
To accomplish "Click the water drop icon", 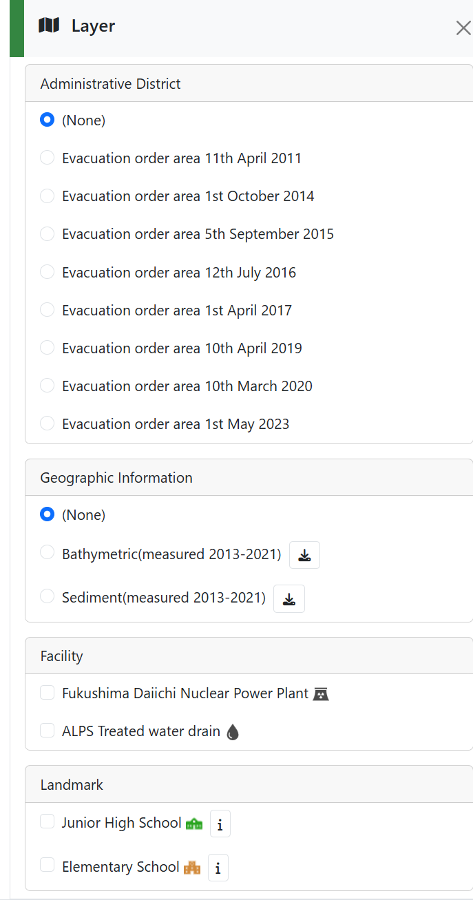I will click(x=233, y=732).
